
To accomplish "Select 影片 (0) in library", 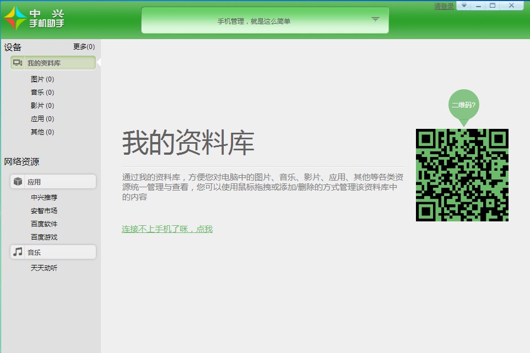I will click(x=42, y=105).
